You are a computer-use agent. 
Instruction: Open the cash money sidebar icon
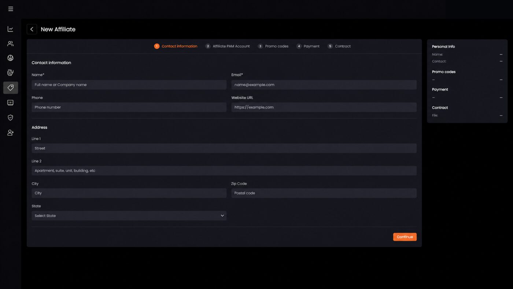pyautogui.click(x=10, y=103)
